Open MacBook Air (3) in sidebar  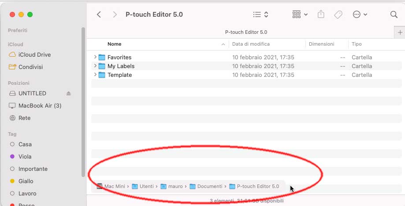40,105
